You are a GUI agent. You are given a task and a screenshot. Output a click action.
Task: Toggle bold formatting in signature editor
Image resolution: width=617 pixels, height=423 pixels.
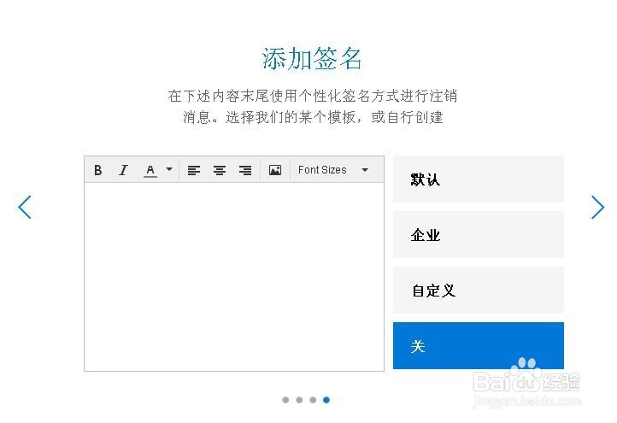click(x=98, y=170)
